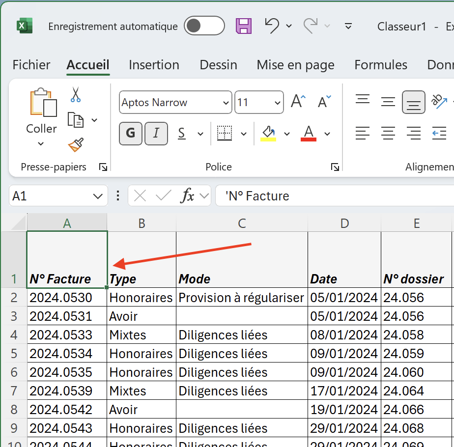The height and width of the screenshot is (447, 454).
Task: Click the Undo arrow icon
Action: click(x=271, y=26)
